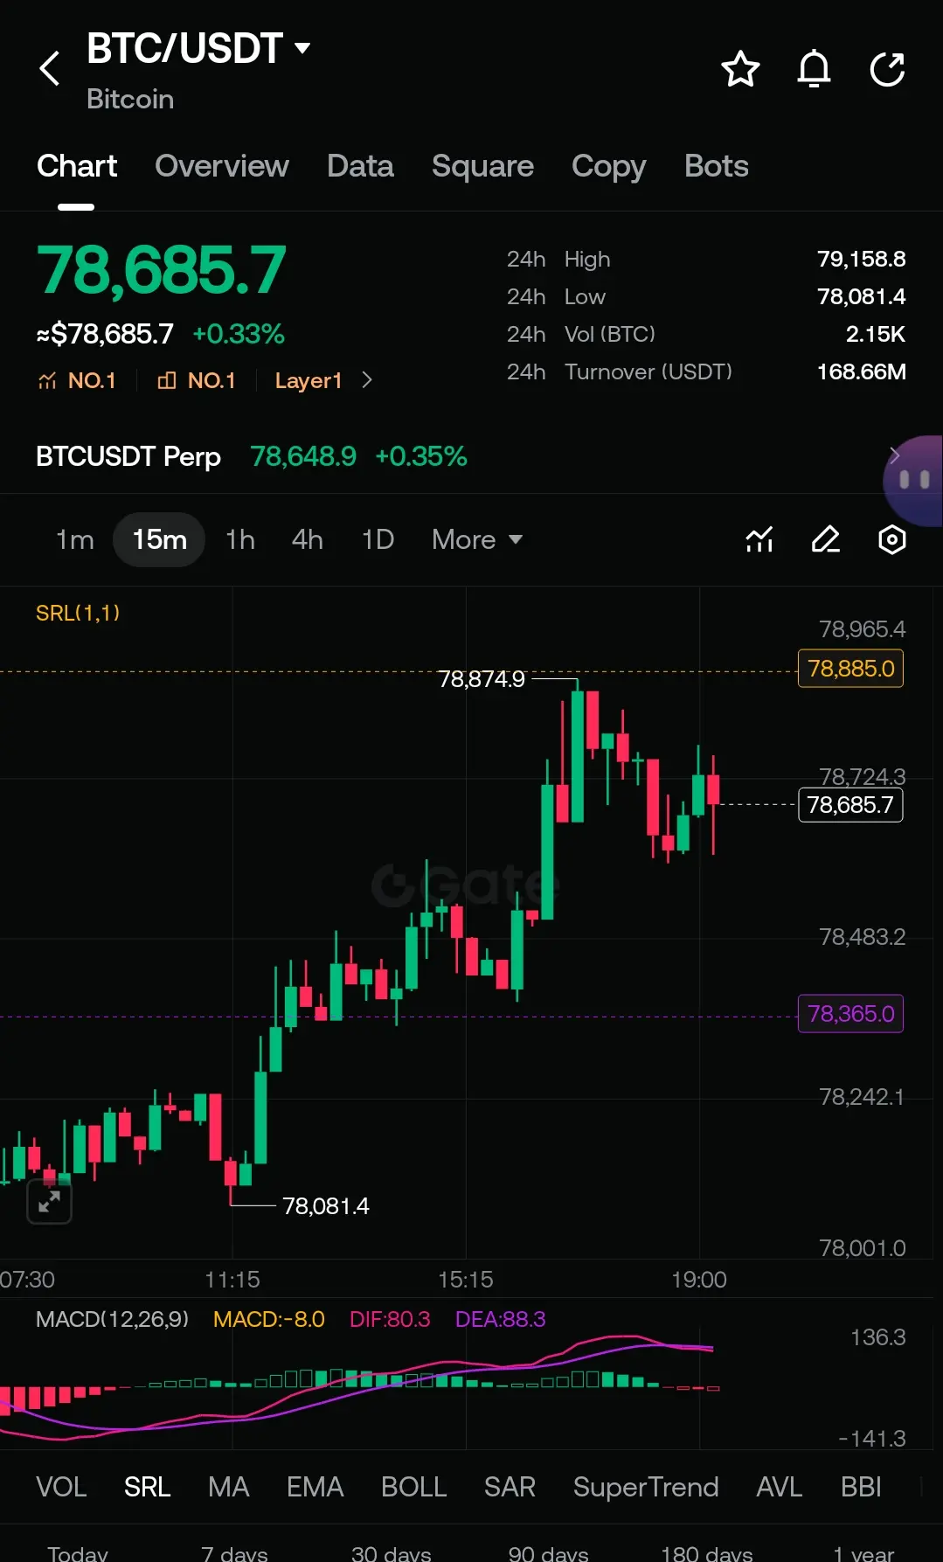Expand chart to fullscreen
The image size is (943, 1562).
click(x=49, y=1201)
